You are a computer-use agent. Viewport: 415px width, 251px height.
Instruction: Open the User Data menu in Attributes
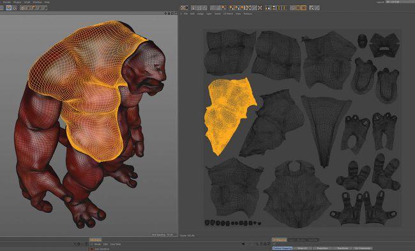click(116, 245)
